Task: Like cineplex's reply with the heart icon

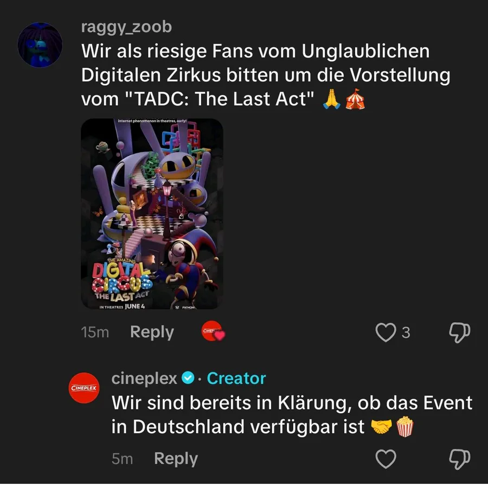Action: [x=386, y=459]
